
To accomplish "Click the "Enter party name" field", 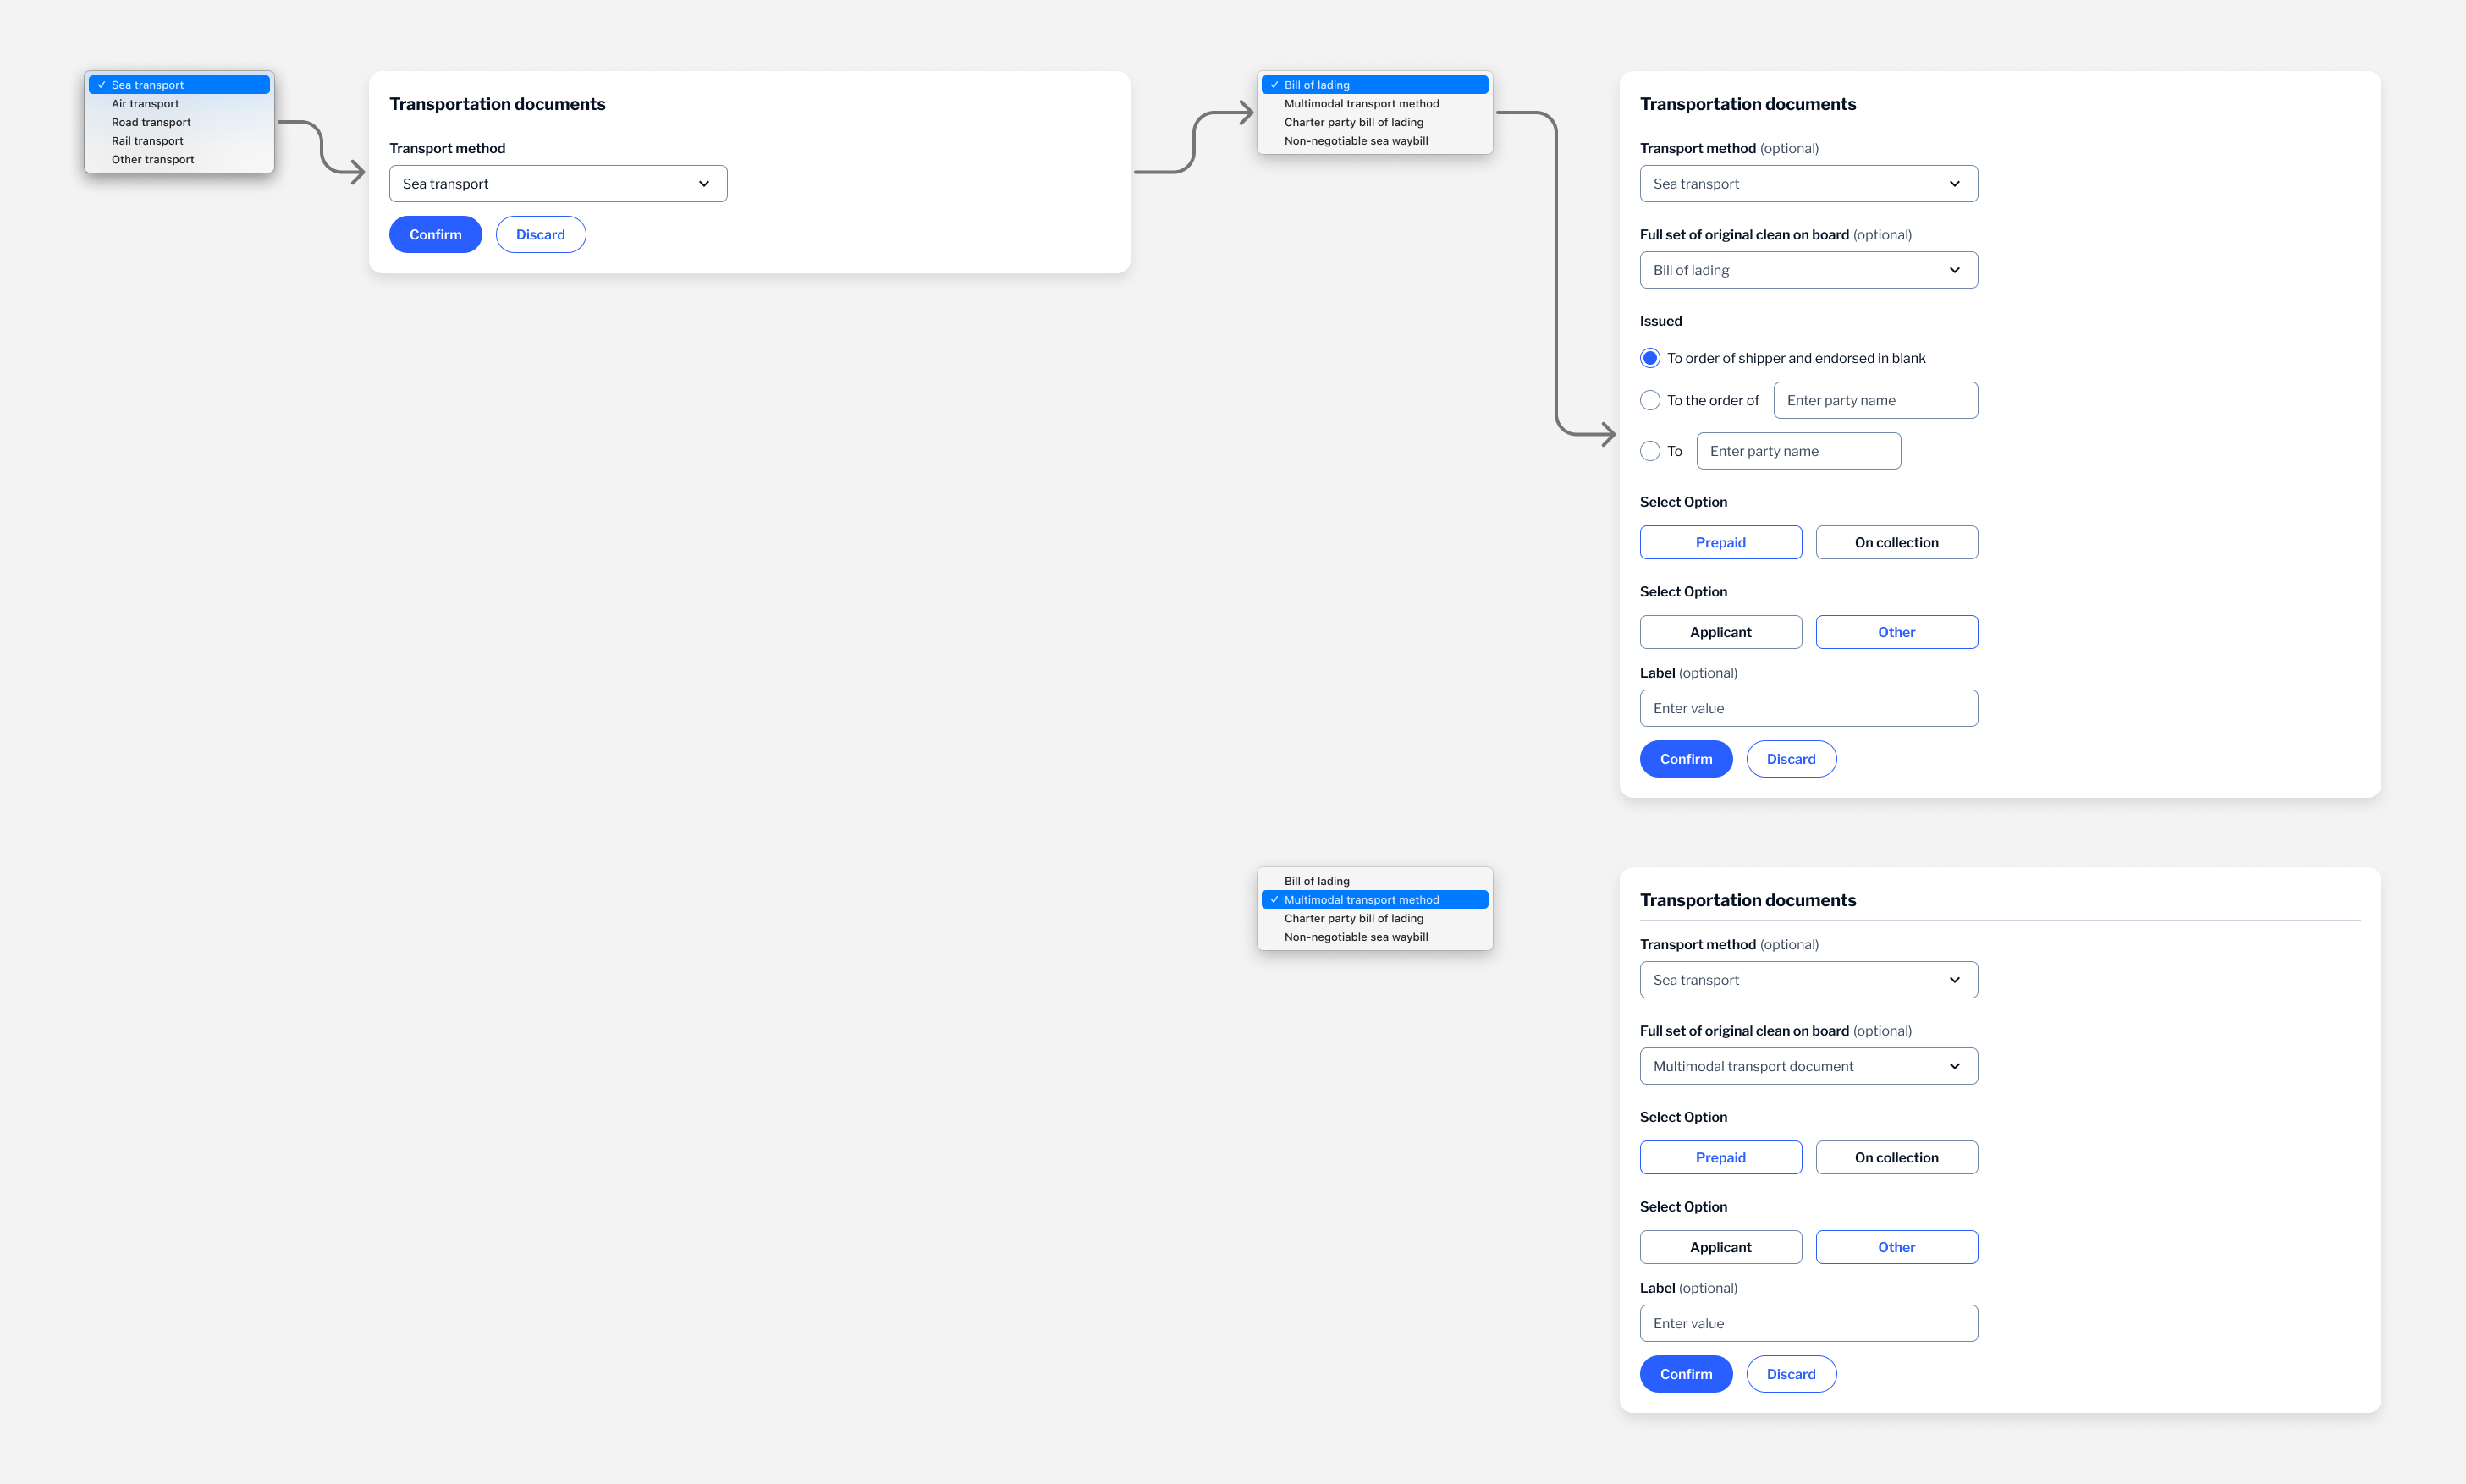I will click(x=1875, y=400).
